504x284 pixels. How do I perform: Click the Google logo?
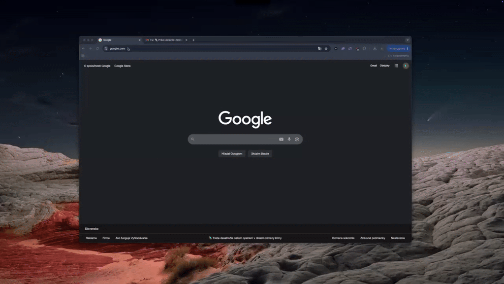(245, 119)
